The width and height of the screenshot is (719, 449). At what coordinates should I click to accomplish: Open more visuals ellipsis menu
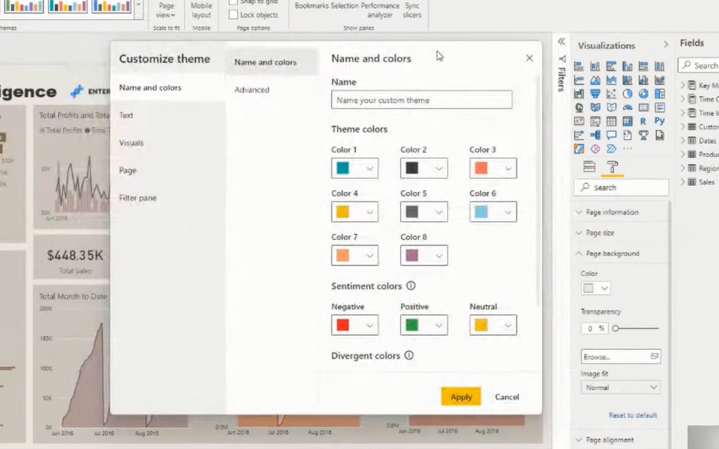[x=628, y=149]
